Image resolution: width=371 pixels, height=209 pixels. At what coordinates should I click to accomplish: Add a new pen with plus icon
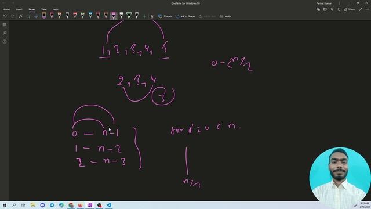[144, 16]
